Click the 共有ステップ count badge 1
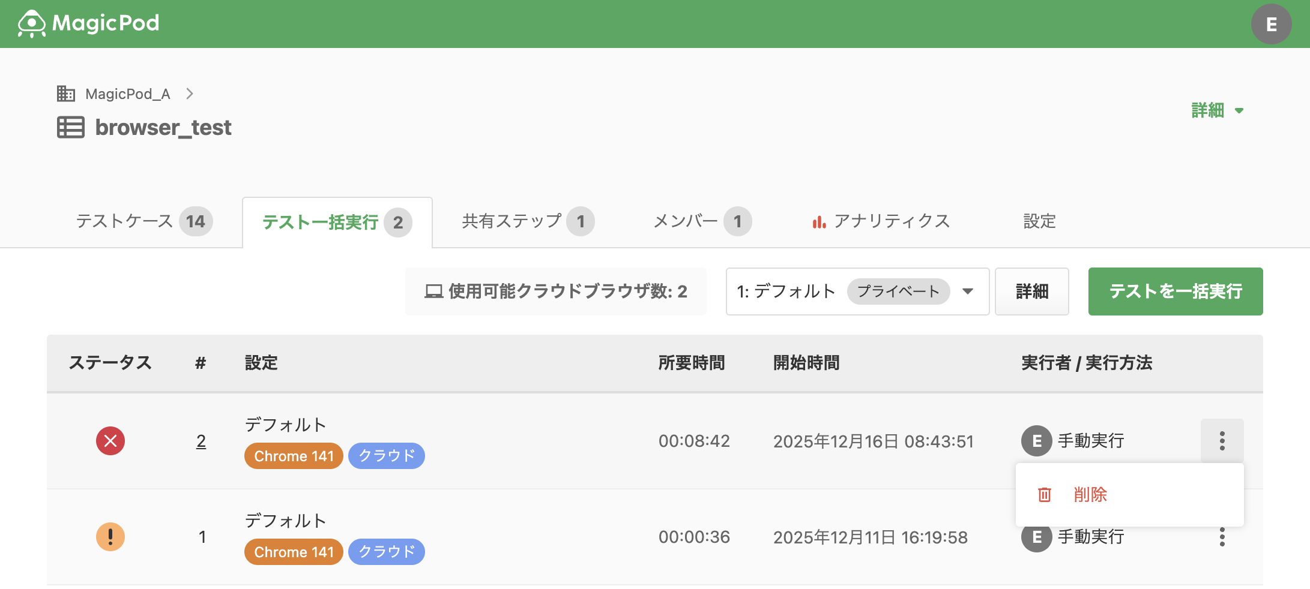The height and width of the screenshot is (589, 1310). (x=581, y=221)
